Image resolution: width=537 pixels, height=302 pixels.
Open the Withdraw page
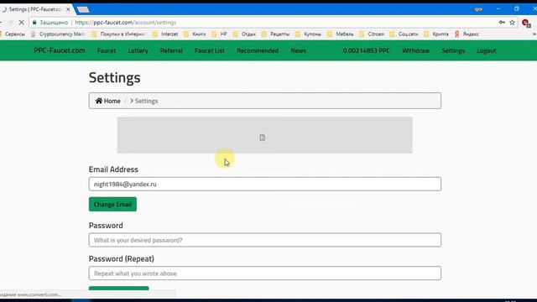tap(416, 50)
